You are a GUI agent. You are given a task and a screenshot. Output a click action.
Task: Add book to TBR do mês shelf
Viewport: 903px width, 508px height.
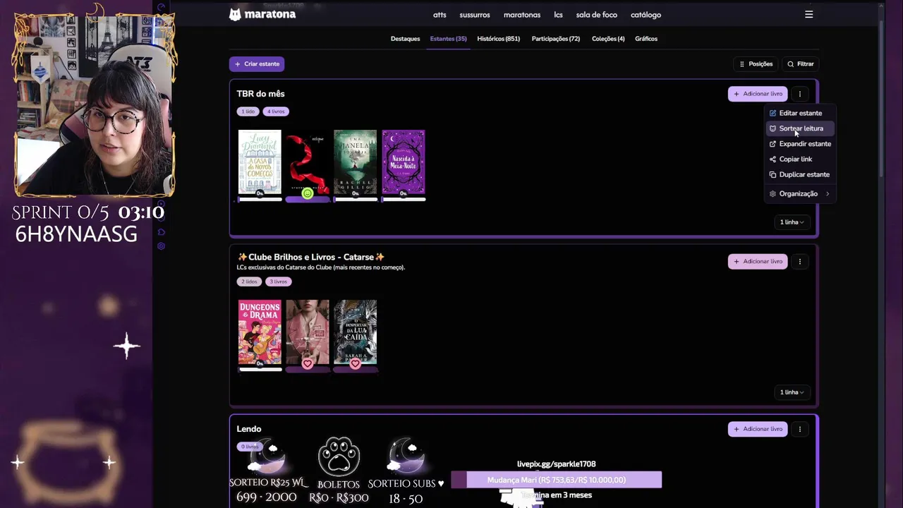(x=758, y=94)
